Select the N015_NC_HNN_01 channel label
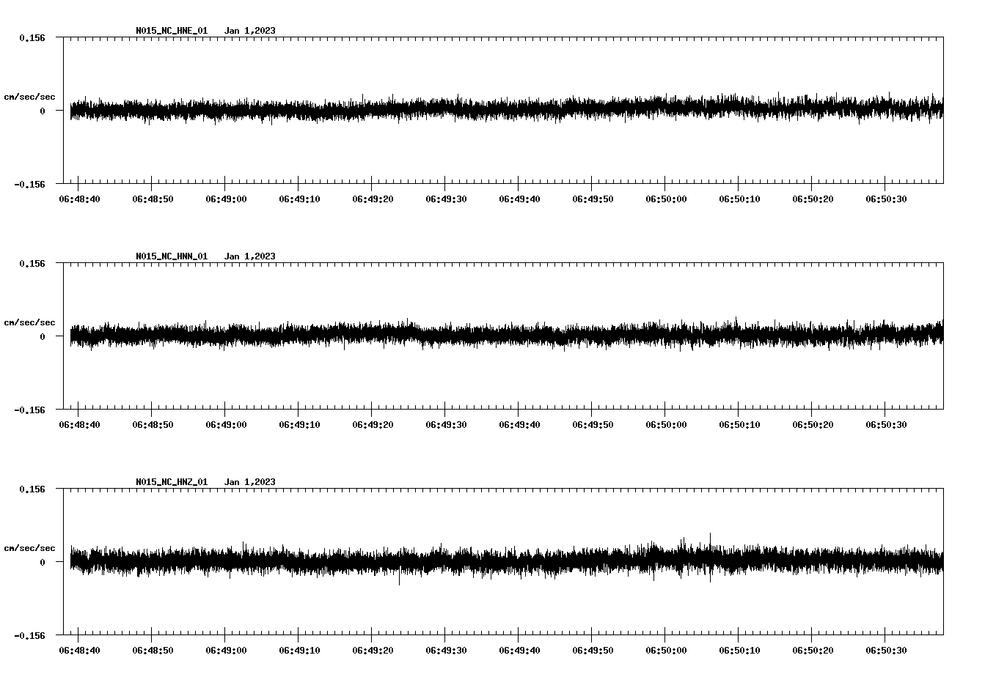 pos(171,256)
